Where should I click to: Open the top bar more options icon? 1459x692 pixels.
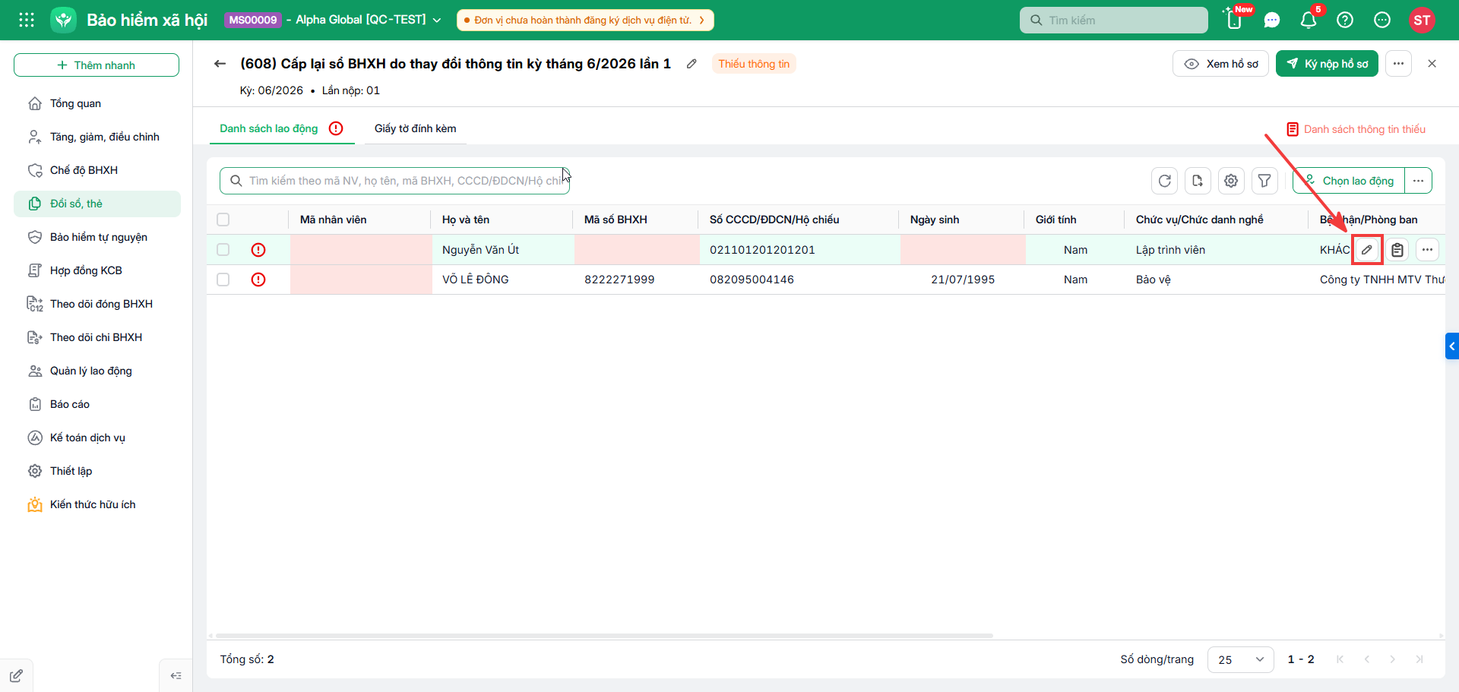(1382, 21)
